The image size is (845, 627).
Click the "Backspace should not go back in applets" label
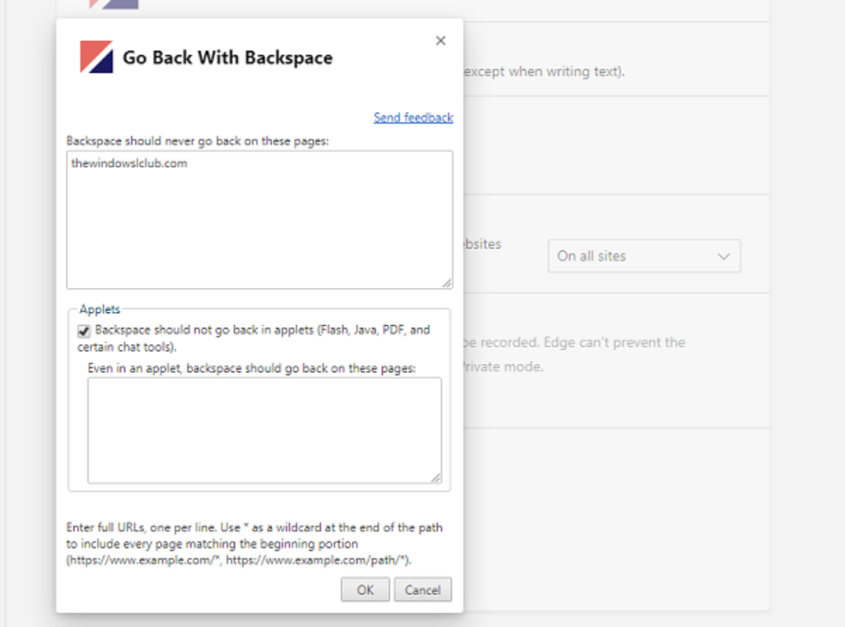(262, 330)
